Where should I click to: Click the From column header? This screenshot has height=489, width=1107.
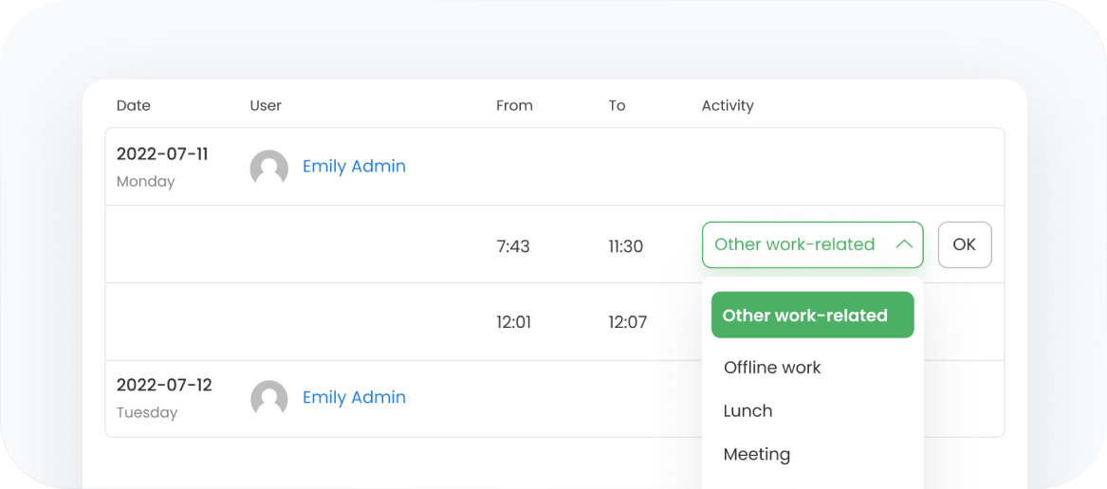point(515,106)
